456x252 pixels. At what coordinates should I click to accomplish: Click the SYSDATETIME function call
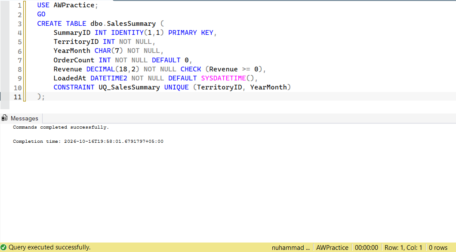228,78
